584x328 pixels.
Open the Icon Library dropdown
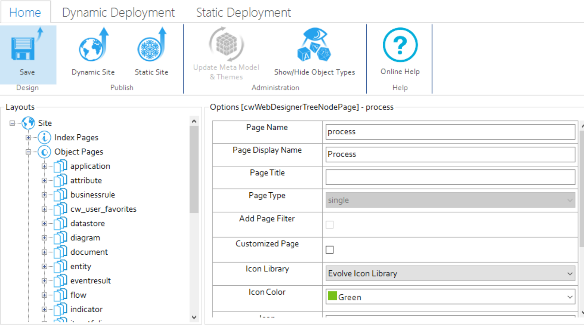click(569, 274)
